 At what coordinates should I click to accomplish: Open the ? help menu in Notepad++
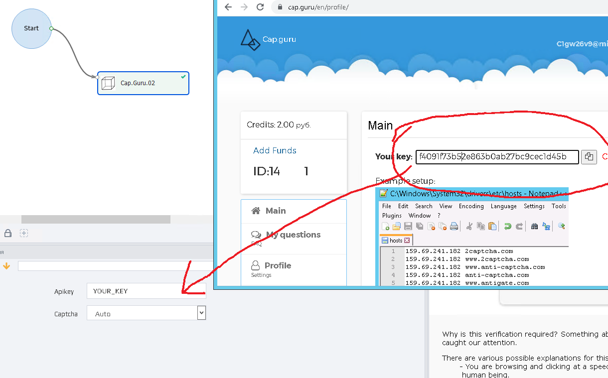click(439, 216)
